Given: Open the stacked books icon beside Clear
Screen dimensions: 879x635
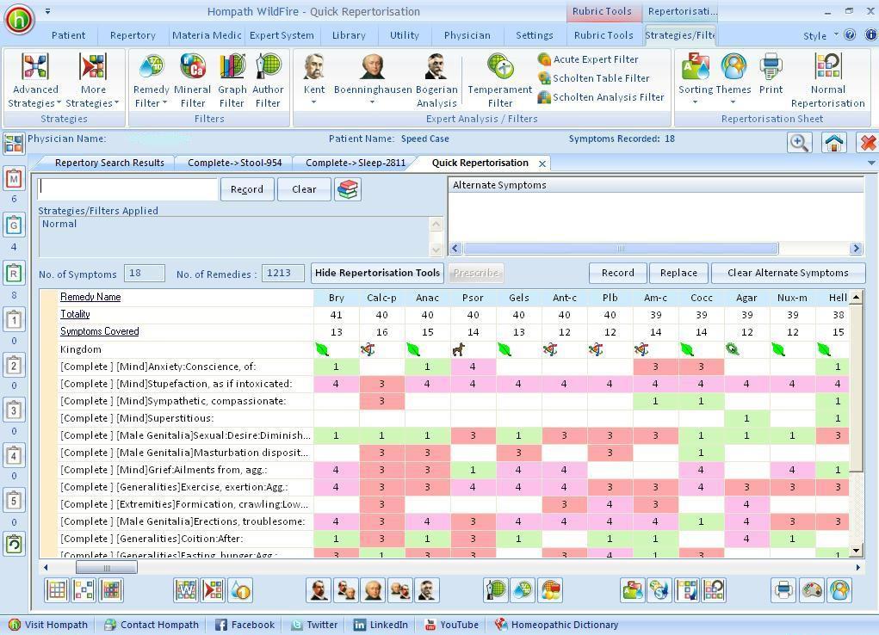Looking at the screenshot, I should pyautogui.click(x=348, y=189).
